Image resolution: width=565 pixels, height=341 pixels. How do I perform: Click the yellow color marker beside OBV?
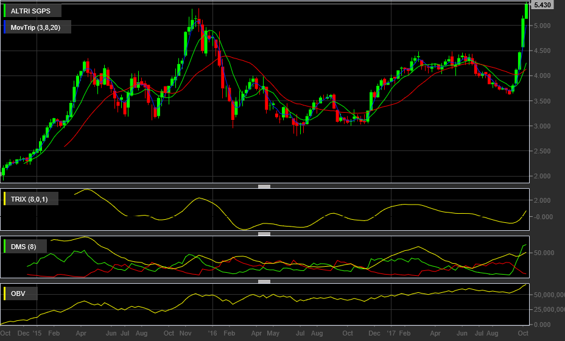click(x=4, y=294)
